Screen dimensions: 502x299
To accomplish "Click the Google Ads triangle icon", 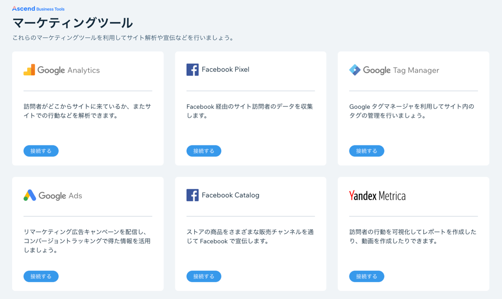I will [30, 195].
